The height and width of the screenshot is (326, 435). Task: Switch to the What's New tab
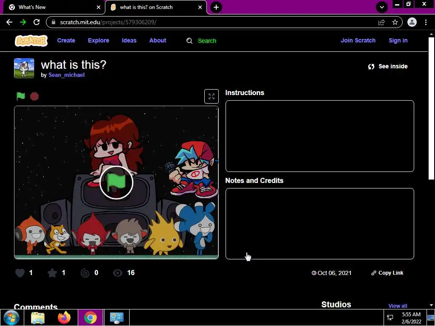point(54,7)
